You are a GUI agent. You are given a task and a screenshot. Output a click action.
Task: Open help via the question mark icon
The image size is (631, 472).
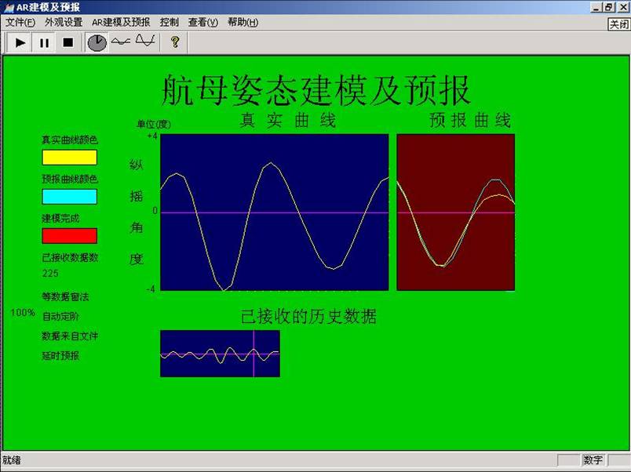(175, 42)
